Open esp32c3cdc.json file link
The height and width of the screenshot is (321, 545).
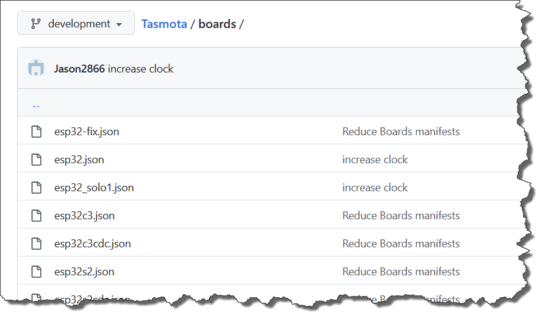pyautogui.click(x=93, y=244)
